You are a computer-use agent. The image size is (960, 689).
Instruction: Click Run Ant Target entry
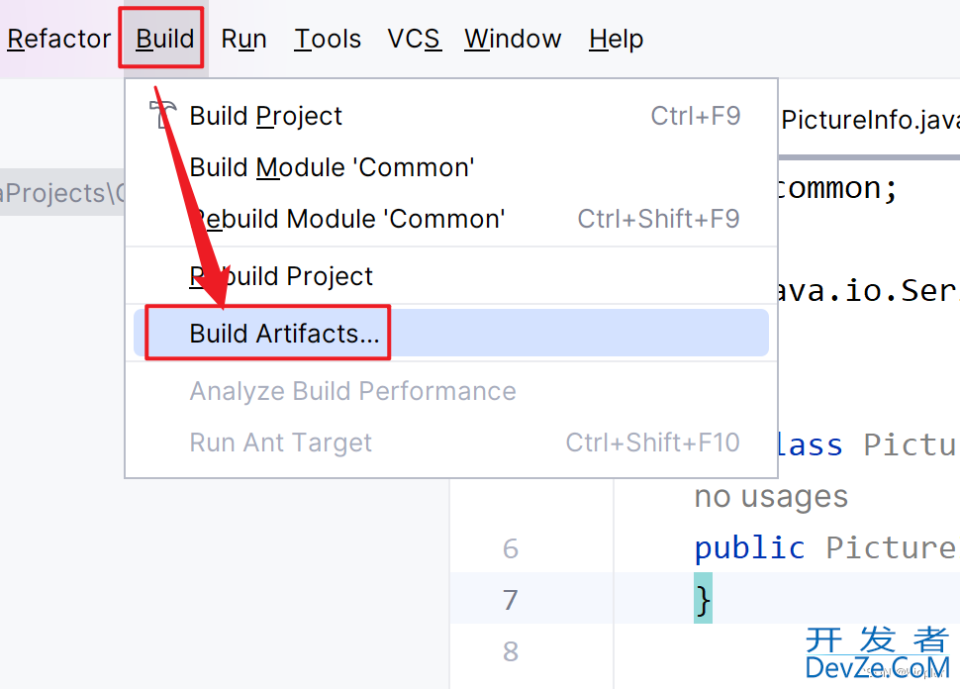tap(451, 443)
